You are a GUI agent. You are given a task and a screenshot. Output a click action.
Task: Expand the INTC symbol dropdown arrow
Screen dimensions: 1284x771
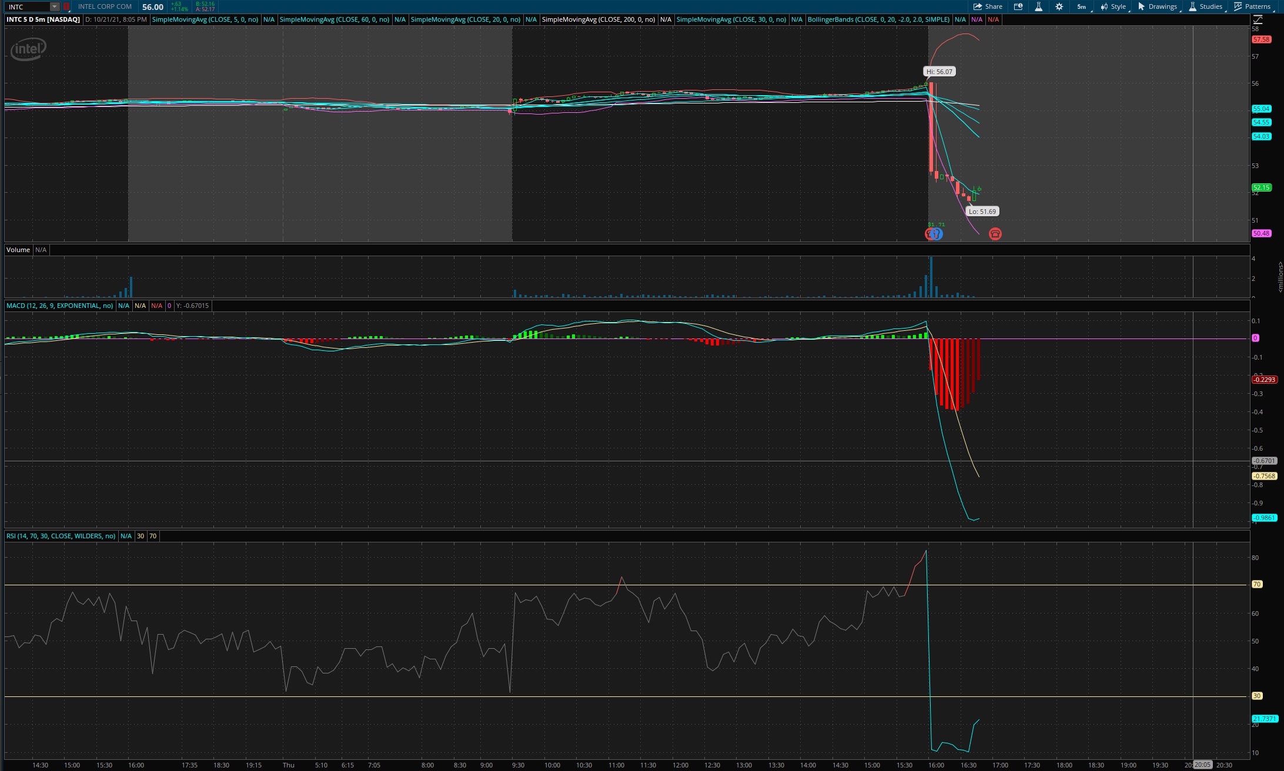pyautogui.click(x=54, y=6)
